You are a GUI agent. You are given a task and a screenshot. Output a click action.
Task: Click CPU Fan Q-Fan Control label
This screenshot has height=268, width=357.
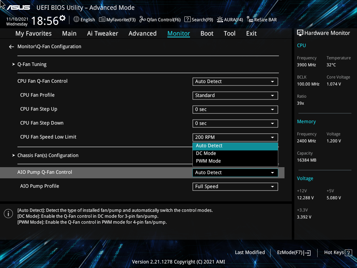click(x=42, y=81)
